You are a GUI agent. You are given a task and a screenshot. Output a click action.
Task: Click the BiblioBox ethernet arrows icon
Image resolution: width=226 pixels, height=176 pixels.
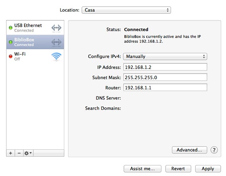(x=56, y=42)
